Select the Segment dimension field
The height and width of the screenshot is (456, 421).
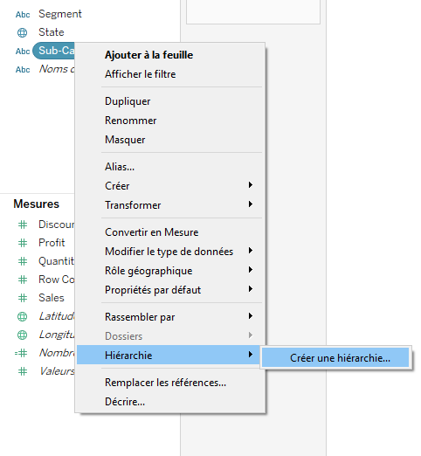coord(60,14)
